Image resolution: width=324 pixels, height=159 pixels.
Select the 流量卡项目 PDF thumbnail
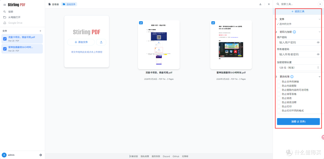pos(159,45)
